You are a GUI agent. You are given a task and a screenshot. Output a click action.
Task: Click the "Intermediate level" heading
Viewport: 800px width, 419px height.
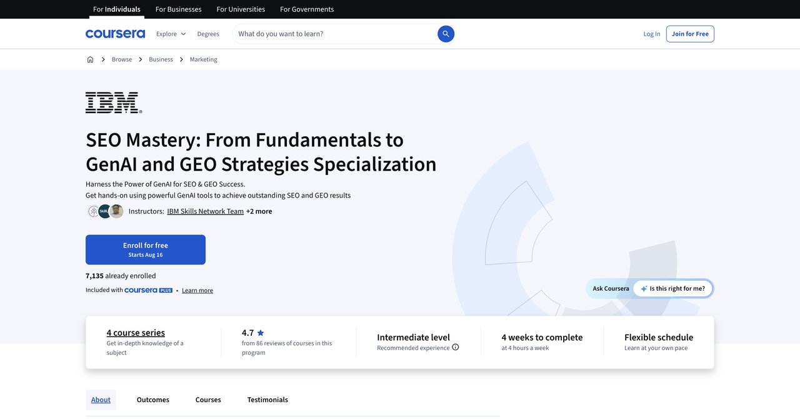pos(413,337)
